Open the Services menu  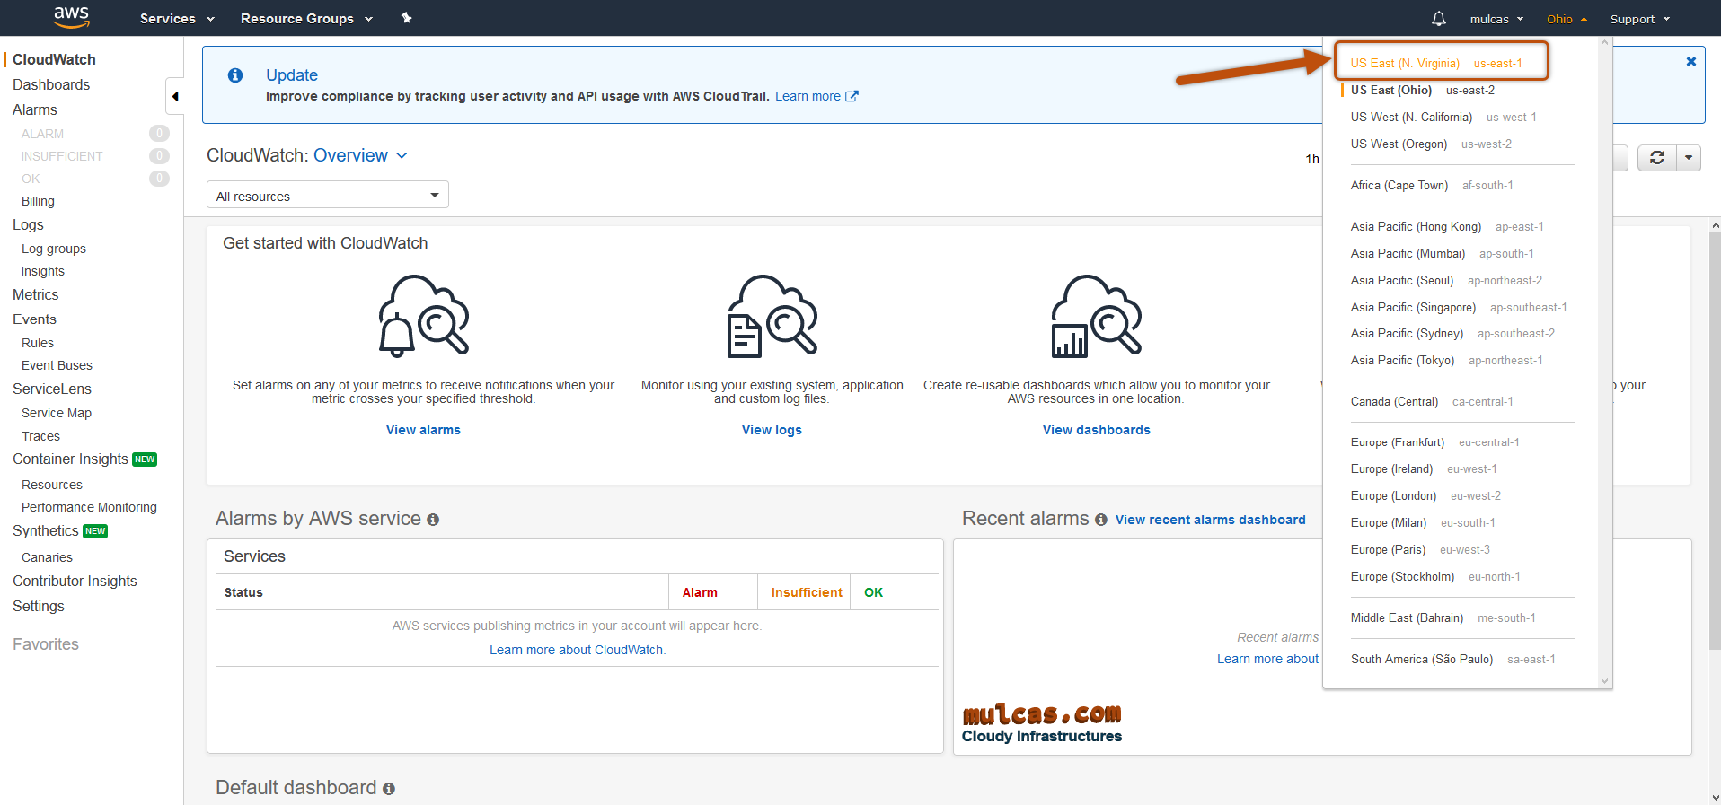point(177,19)
